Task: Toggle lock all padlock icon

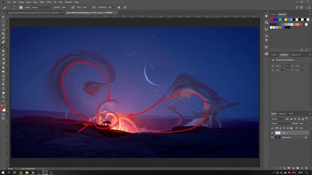Action: click(x=292, y=128)
